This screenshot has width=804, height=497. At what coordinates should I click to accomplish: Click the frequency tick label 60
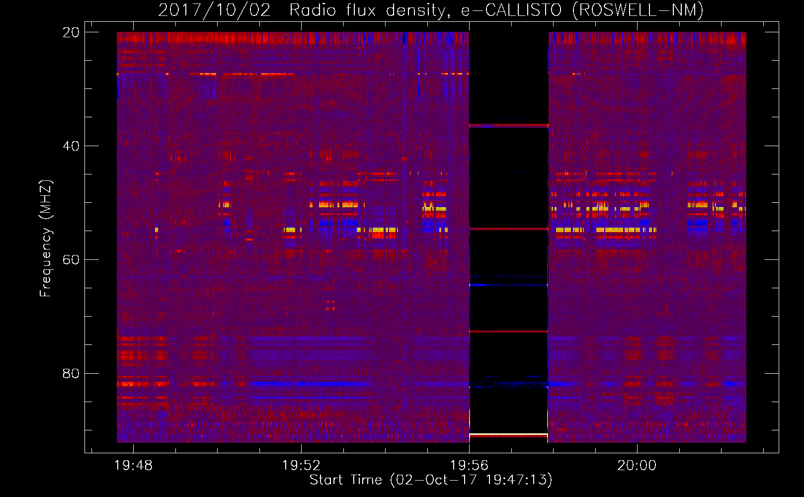[x=71, y=260]
